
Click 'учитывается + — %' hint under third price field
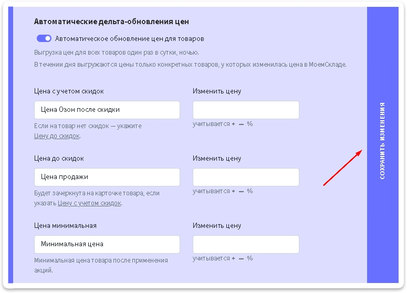pyautogui.click(x=223, y=258)
